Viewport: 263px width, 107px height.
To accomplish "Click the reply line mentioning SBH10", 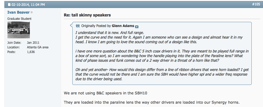I will click(x=106, y=93).
